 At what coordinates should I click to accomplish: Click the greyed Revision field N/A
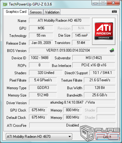[81, 28]
